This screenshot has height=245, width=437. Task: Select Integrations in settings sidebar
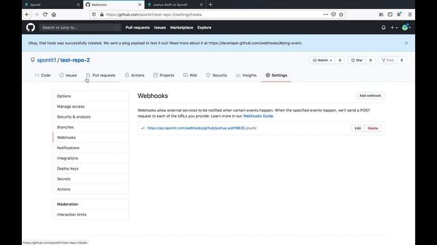point(91,158)
